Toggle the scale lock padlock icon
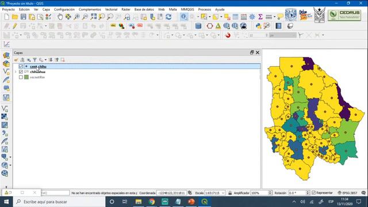The height and width of the screenshot is (207, 368). [x=230, y=193]
